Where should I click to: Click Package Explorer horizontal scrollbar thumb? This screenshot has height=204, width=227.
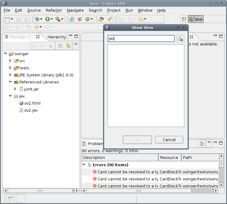point(40,191)
